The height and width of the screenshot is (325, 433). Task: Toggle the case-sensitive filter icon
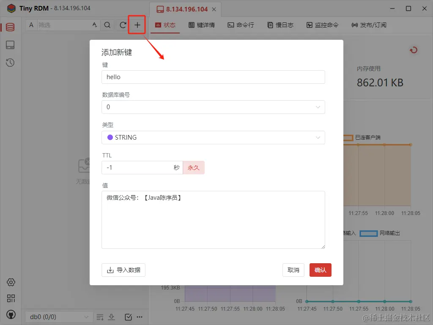point(95,25)
